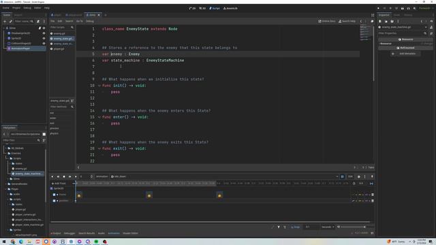Select enemy.gd in the script list
Screen dimensions: 436x245
click(x=59, y=33)
